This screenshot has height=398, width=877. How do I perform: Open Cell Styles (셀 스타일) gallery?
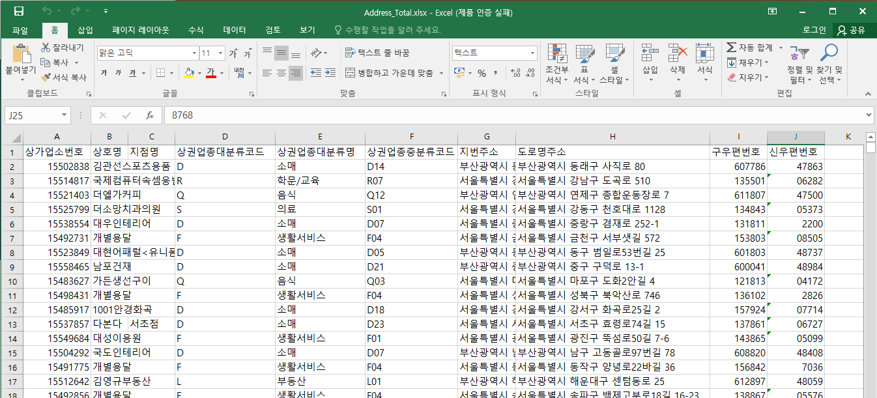(x=614, y=64)
